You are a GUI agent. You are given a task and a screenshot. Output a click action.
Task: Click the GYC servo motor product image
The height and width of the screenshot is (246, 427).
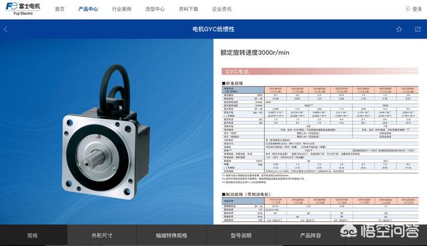105,133
